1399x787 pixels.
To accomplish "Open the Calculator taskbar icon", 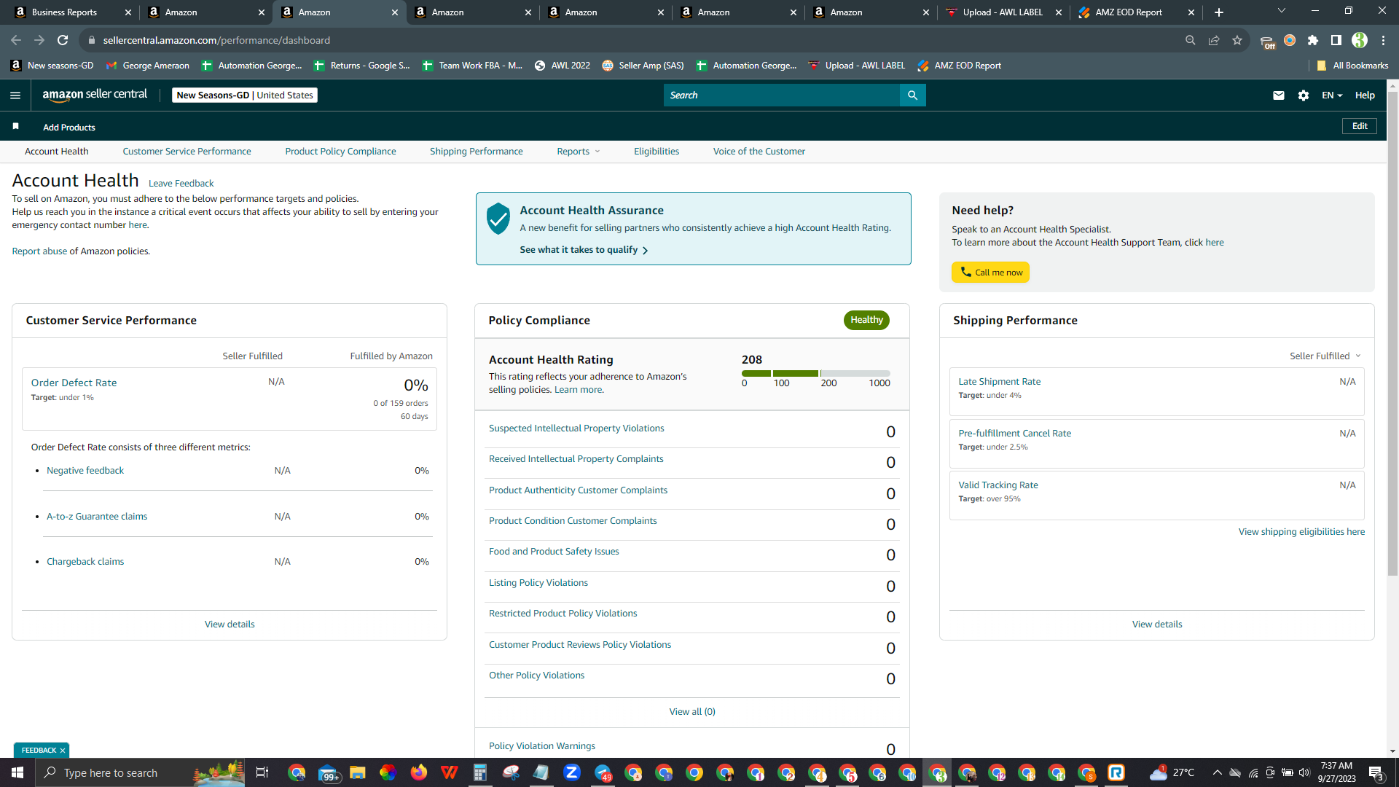I will [x=479, y=772].
